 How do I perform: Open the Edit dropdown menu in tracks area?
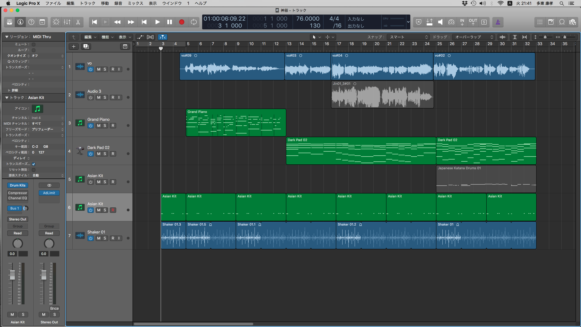[90, 37]
